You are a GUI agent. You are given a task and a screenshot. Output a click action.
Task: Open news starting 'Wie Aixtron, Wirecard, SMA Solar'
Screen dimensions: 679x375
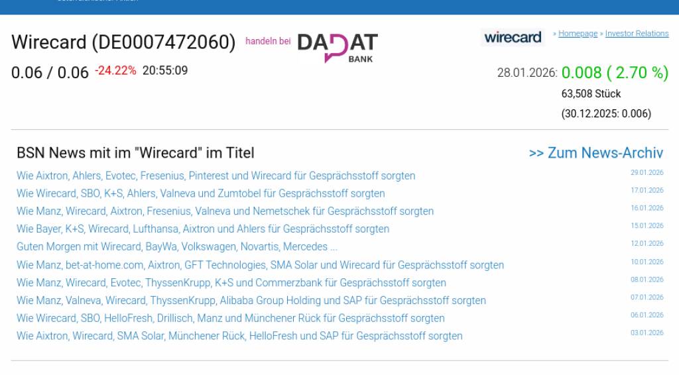point(239,336)
